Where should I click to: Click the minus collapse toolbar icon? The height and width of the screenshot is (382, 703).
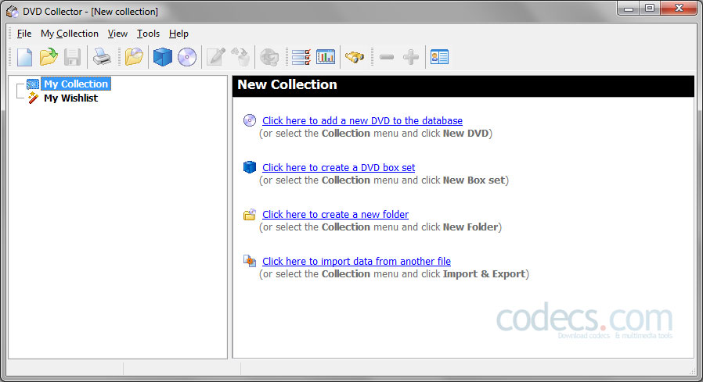tap(387, 57)
